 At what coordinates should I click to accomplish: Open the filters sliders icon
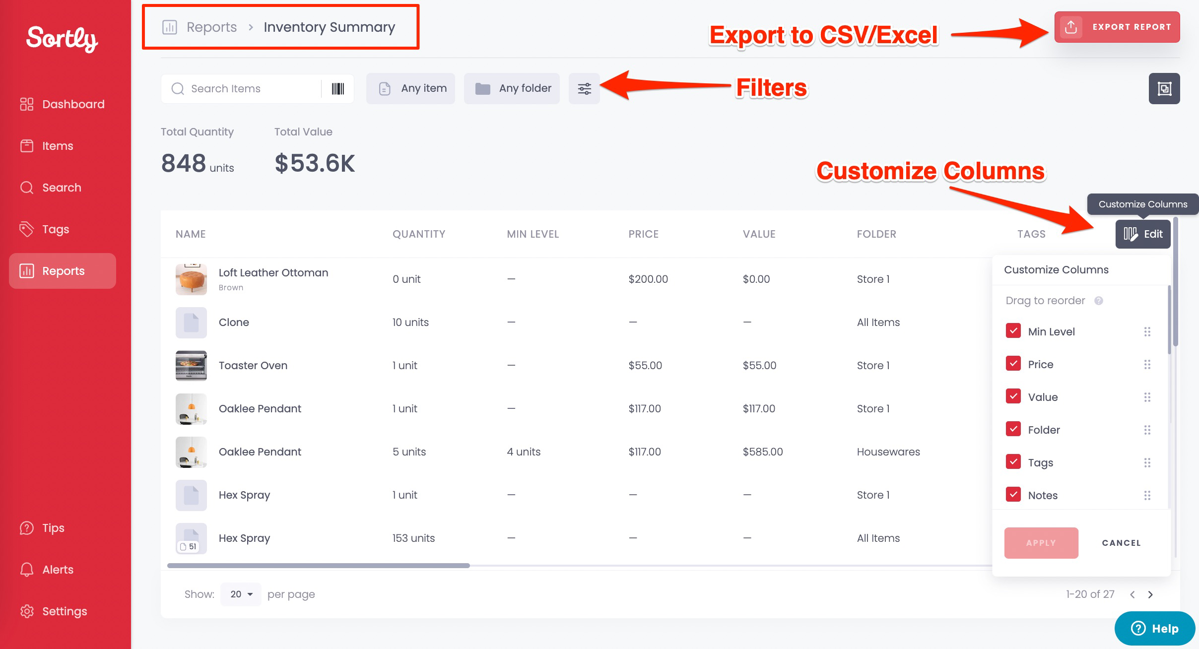(584, 89)
